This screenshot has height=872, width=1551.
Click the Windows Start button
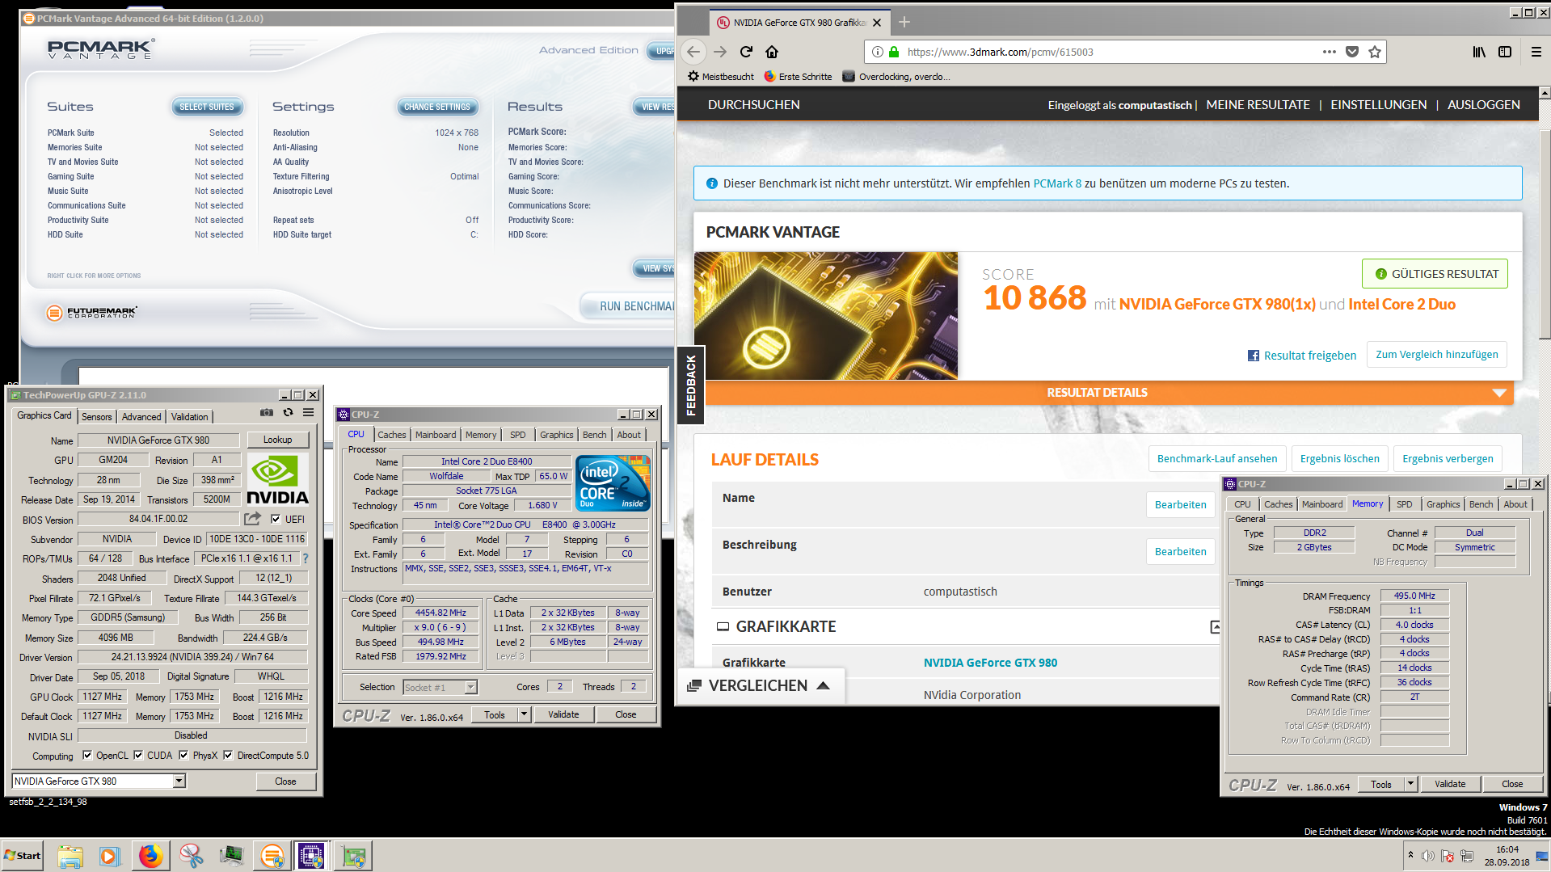click(x=23, y=856)
